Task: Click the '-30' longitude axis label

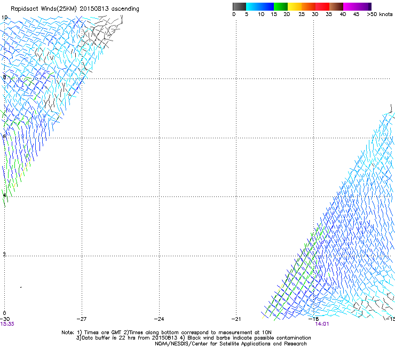Action: pos(5,319)
